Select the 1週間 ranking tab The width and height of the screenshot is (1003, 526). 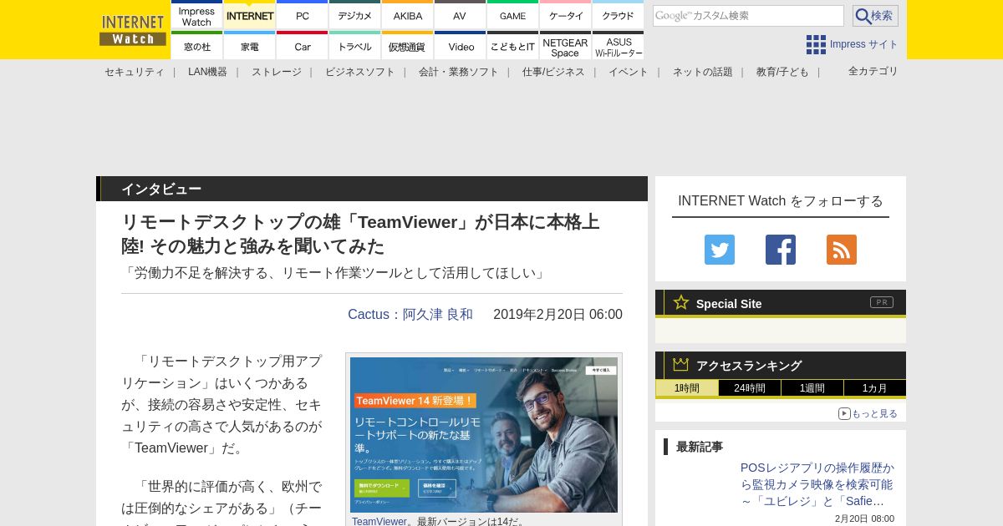(812, 388)
